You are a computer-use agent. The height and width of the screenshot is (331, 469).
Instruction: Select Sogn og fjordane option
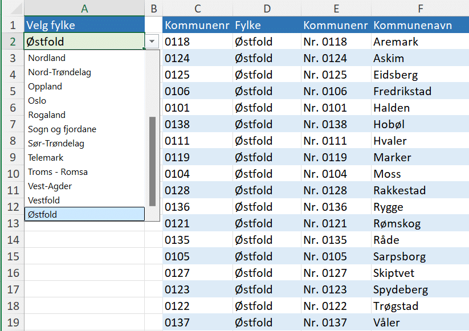(62, 129)
